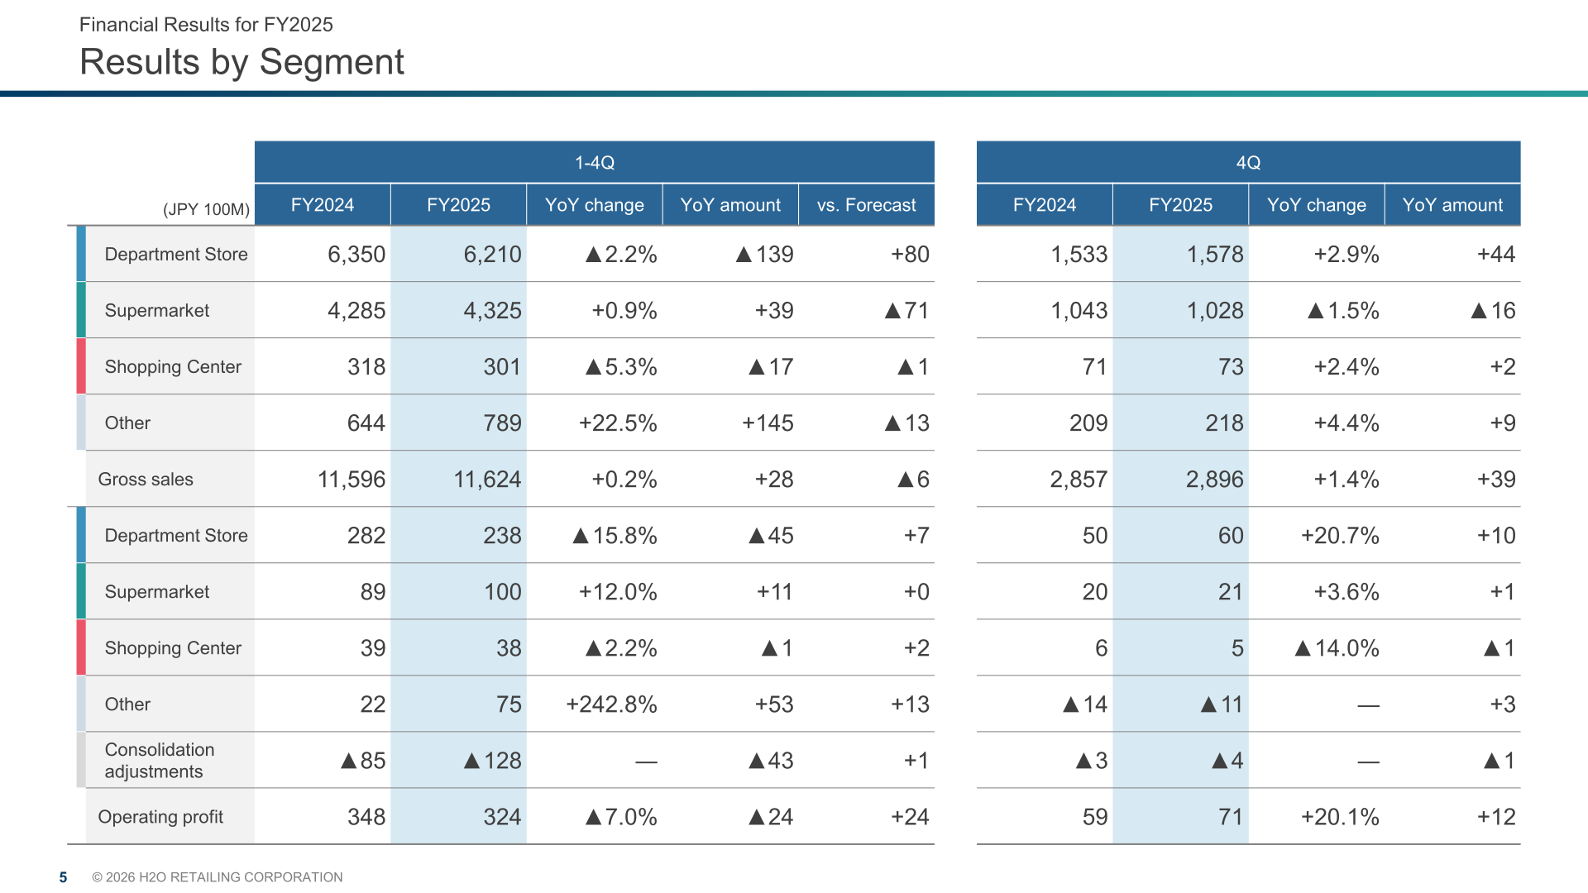
Task: Click the 324 operating profit value
Action: [502, 817]
